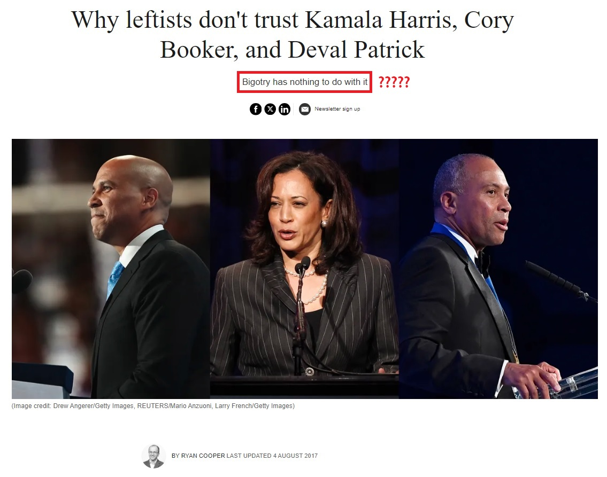The height and width of the screenshot is (477, 607).
Task: Click the image credit caption text
Action: pyautogui.click(x=153, y=406)
